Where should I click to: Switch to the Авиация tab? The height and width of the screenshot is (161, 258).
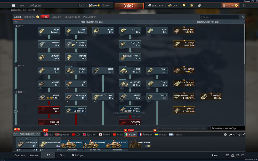(x=57, y=17)
